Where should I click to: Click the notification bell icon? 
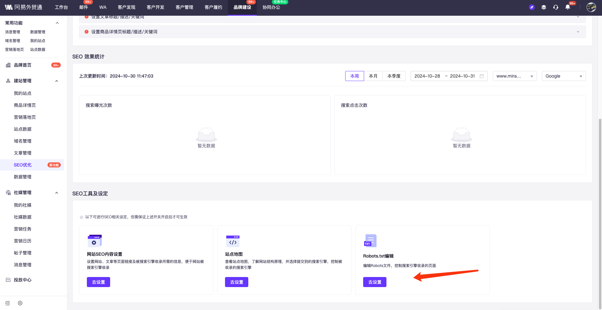568,7
